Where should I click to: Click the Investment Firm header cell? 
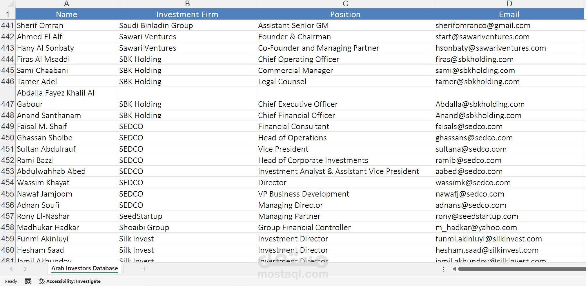pos(187,14)
